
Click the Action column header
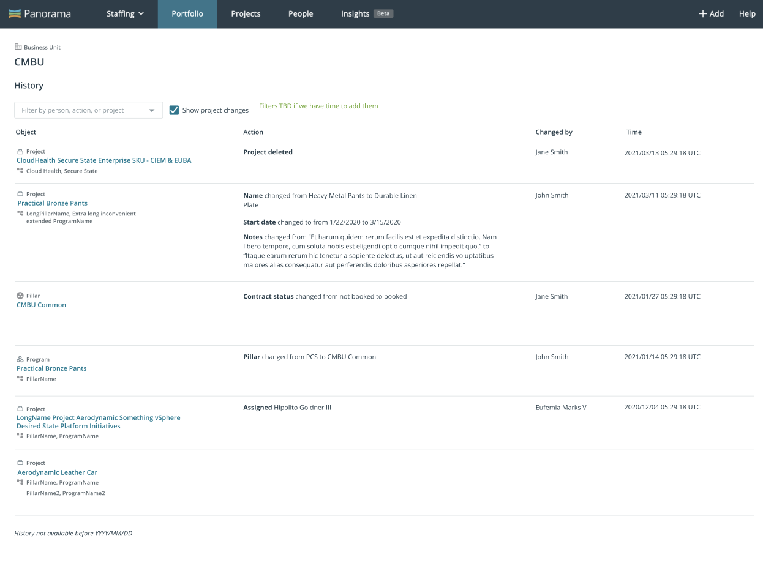254,132
